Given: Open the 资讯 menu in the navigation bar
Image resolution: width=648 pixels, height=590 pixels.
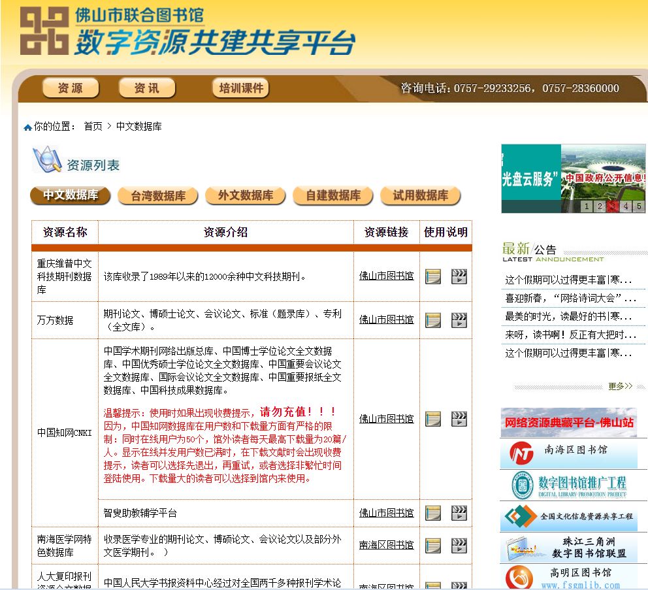Looking at the screenshot, I should [x=146, y=89].
